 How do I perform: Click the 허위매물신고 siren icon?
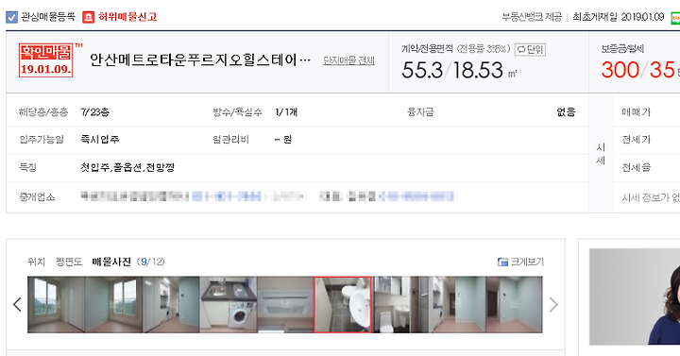click(89, 17)
